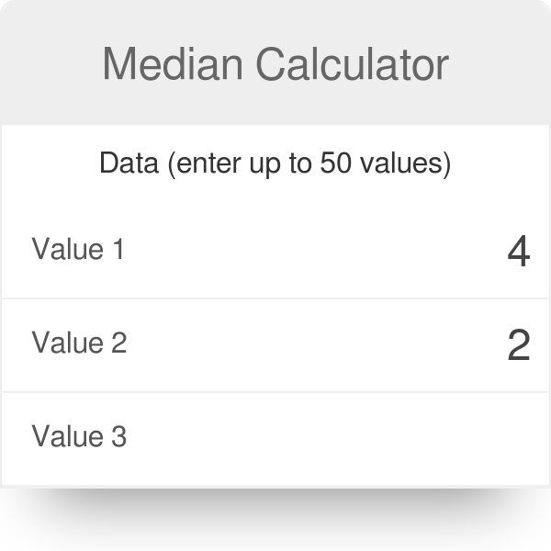This screenshot has width=551, height=551.
Task: Click the Value 3 label
Action: (79, 436)
